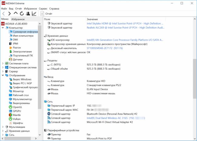Screen dimensions: 197x141
Task: Select the IPMI tree icon
Action: 11,43
